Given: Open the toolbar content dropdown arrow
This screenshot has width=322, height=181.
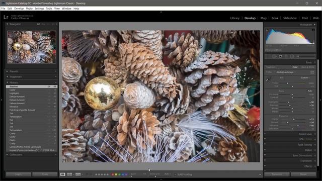Looking at the screenshot, I should [x=260, y=174].
